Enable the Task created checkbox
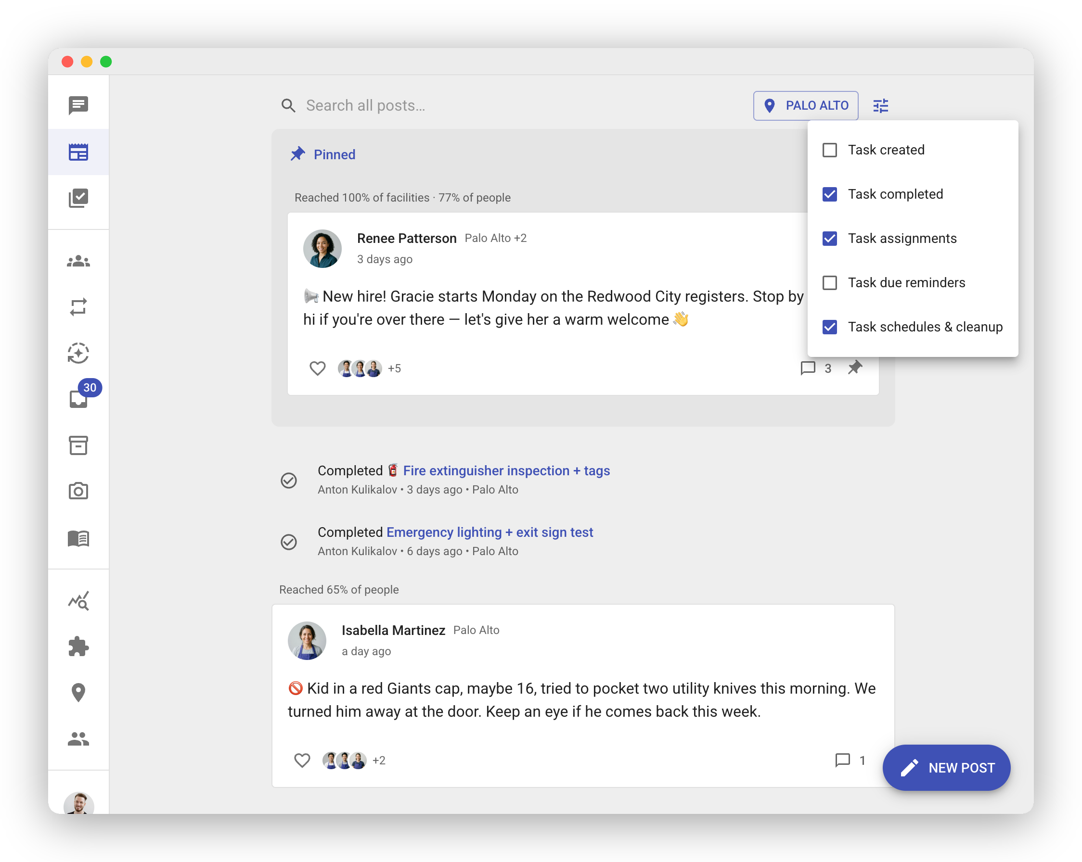The width and height of the screenshot is (1082, 862). tap(830, 150)
